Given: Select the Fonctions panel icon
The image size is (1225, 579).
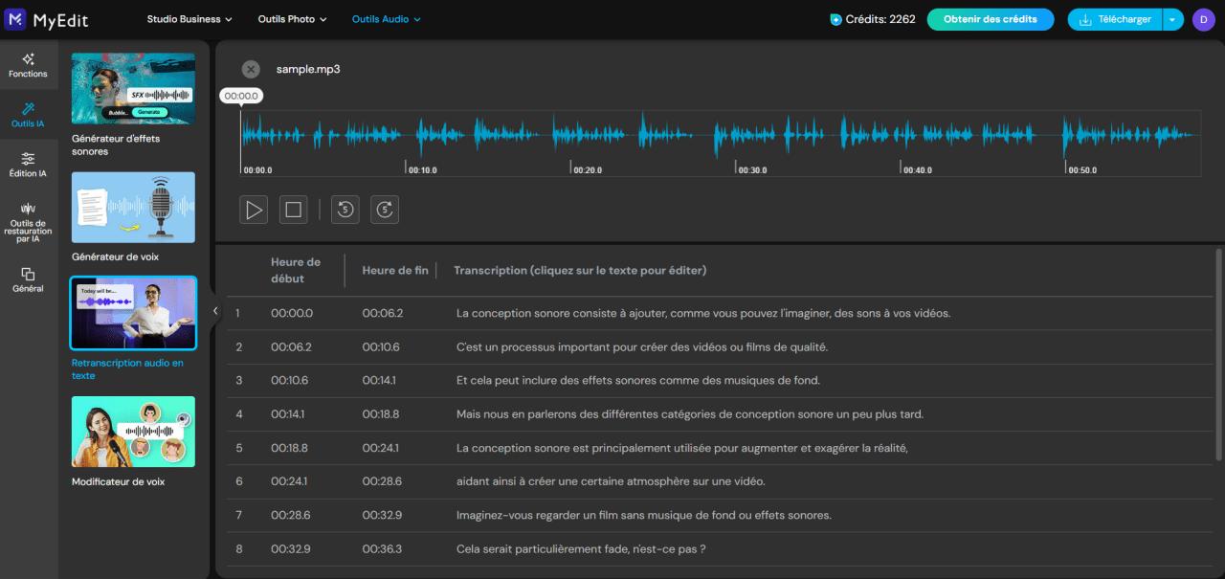Looking at the screenshot, I should point(28,64).
